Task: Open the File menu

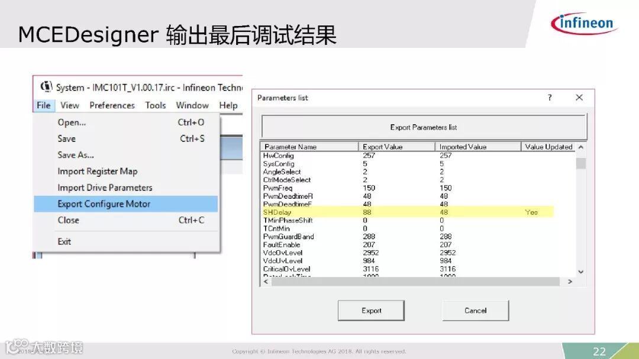Action: (x=44, y=105)
